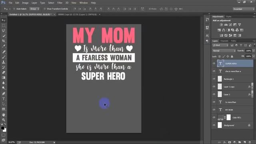Click the foreground color swatch
256x144 pixels.
tap(2, 128)
